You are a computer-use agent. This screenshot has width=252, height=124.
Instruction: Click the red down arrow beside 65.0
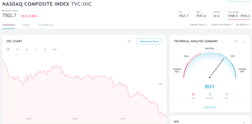(x=20, y=16)
